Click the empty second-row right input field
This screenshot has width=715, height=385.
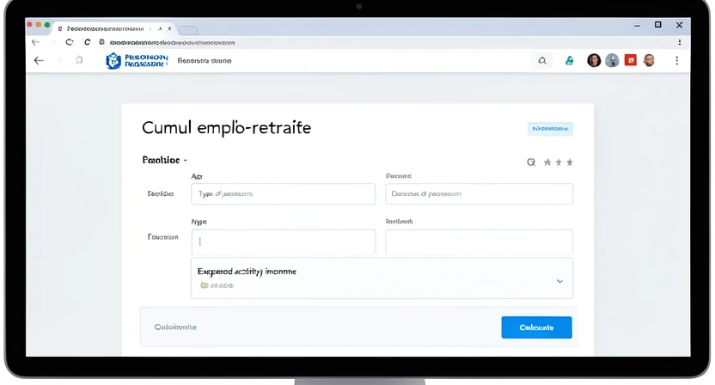[x=479, y=241]
